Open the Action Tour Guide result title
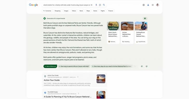 (52, 80)
